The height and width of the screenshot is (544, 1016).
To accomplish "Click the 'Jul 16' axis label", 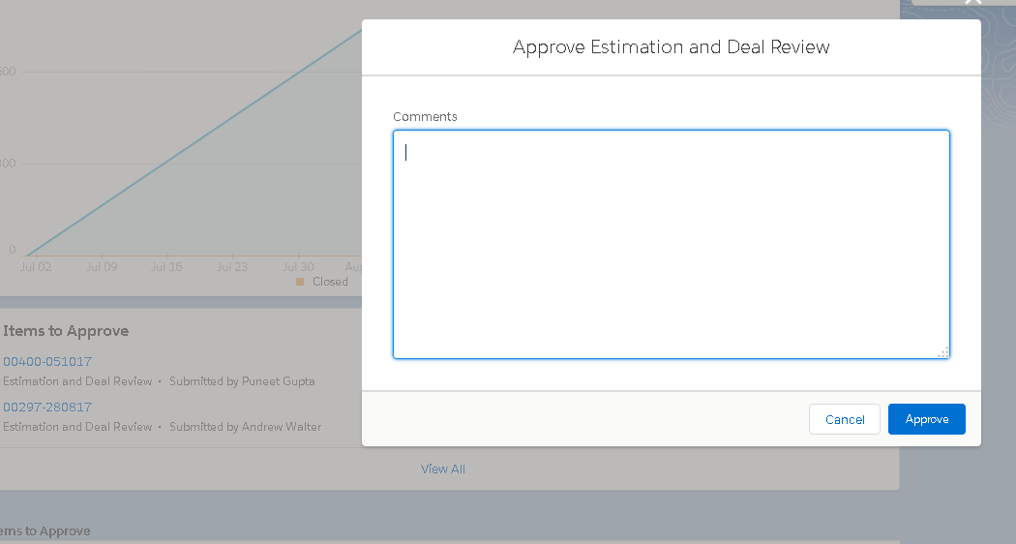I will [x=166, y=266].
